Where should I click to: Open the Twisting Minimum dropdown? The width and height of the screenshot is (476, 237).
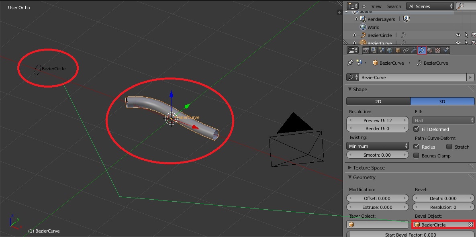pos(378,146)
